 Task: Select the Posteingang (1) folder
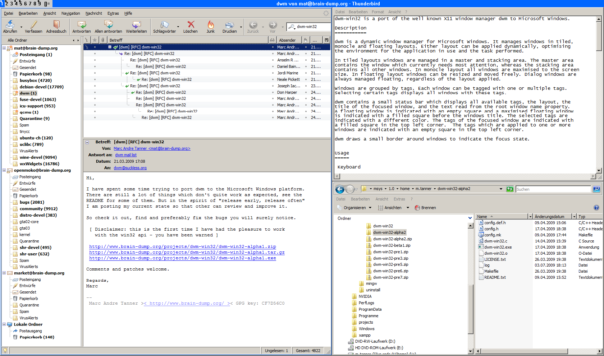pos(36,55)
